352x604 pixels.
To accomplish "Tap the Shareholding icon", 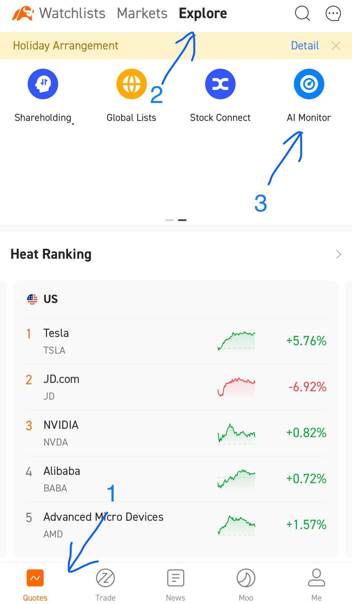I will pyautogui.click(x=43, y=84).
